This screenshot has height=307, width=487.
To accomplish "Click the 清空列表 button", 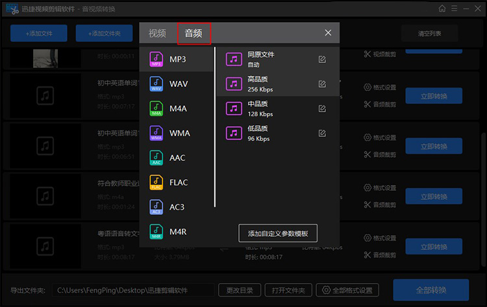I will coord(430,33).
